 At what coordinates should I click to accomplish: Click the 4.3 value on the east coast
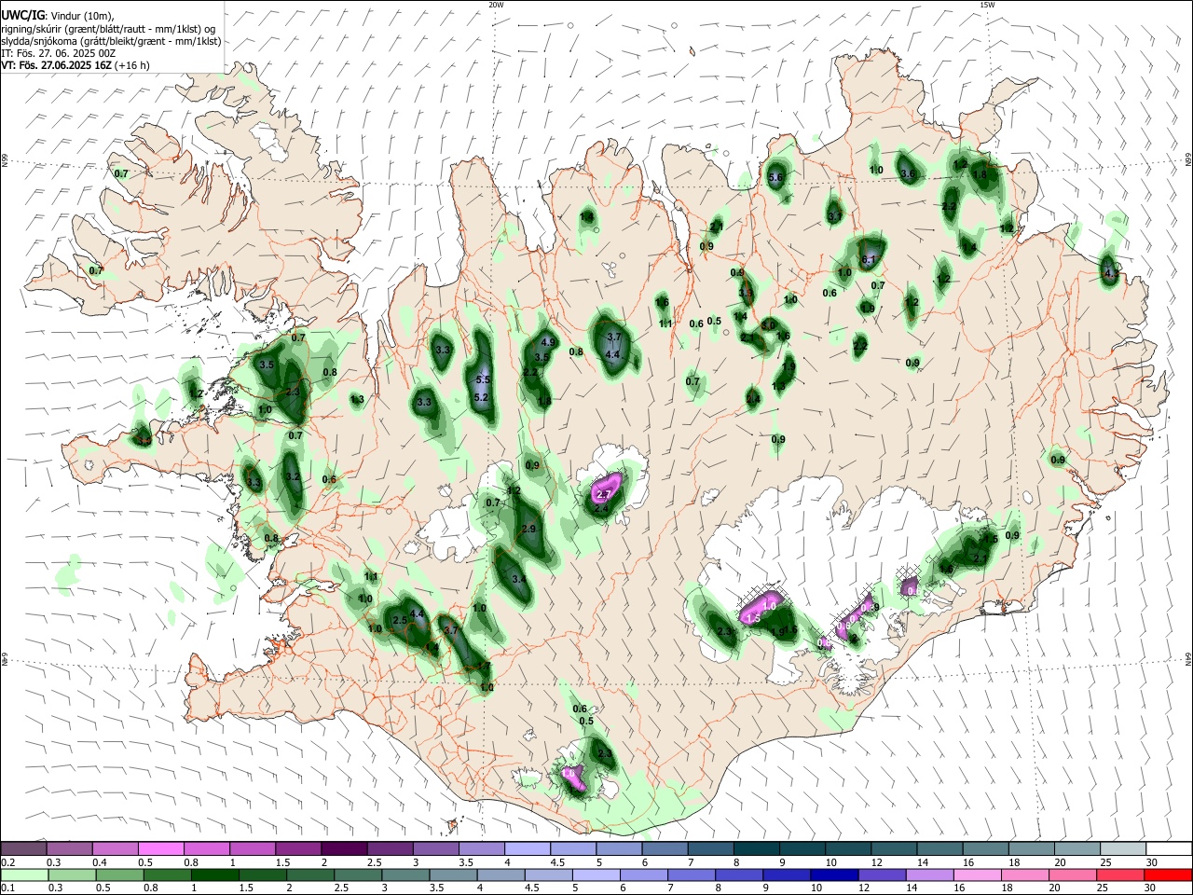pyautogui.click(x=1110, y=275)
